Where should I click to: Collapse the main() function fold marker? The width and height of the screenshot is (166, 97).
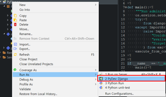click(x=126, y=7)
